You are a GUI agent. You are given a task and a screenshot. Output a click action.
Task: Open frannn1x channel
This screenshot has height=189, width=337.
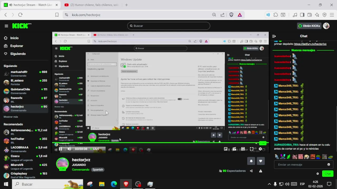(x=25, y=100)
